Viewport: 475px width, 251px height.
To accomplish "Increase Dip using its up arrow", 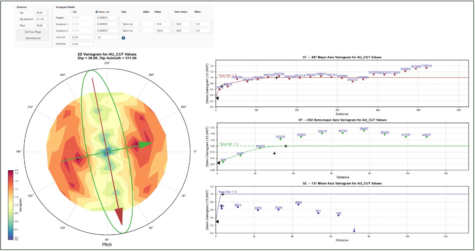I will (x=47, y=12).
